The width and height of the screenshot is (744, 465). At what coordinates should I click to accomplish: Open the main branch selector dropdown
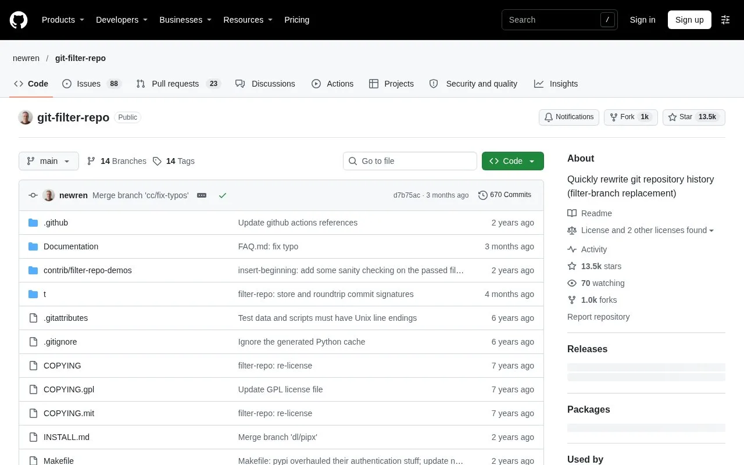tap(49, 161)
